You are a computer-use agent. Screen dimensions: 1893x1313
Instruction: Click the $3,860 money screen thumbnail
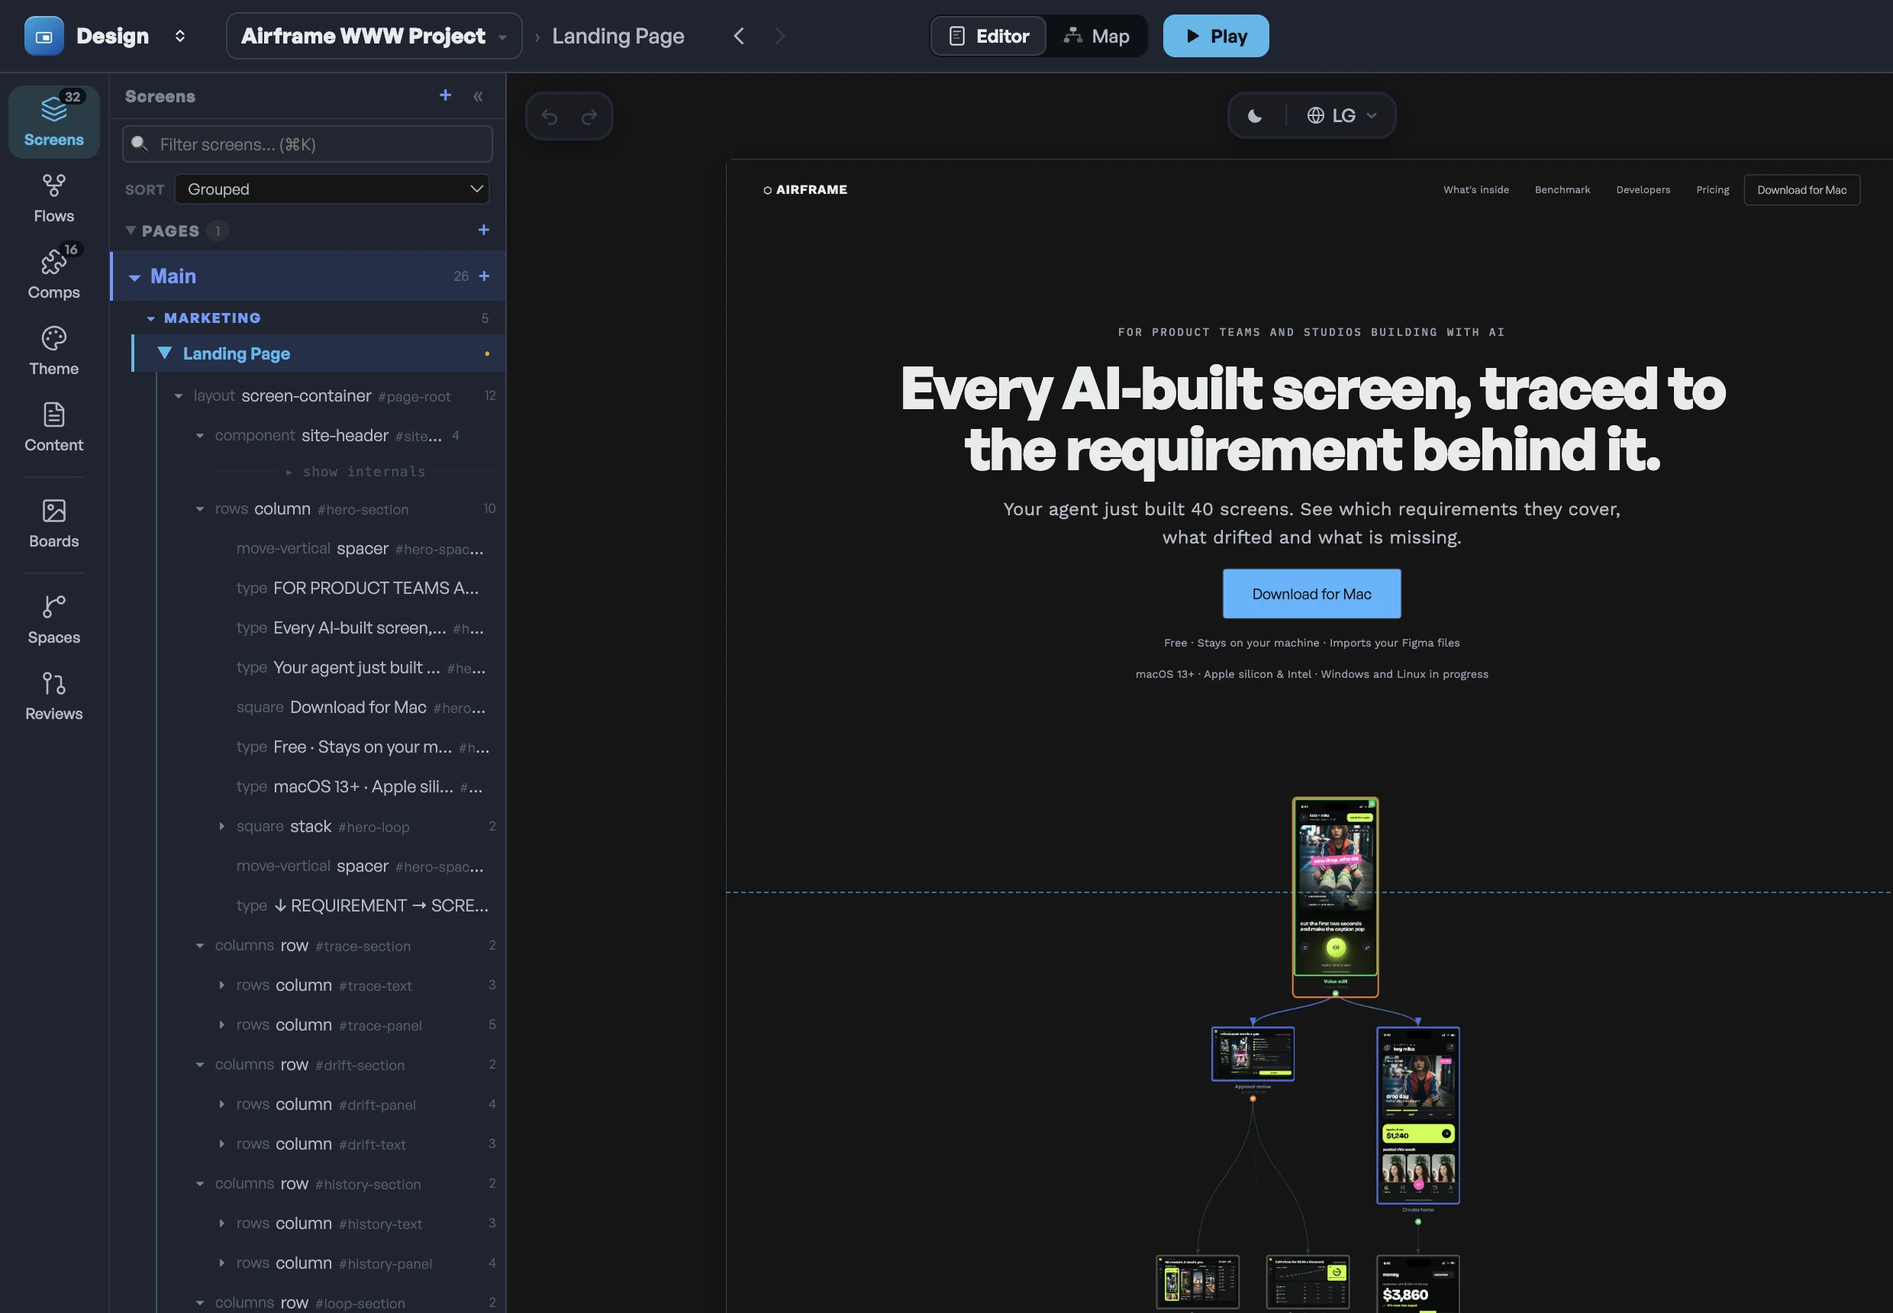tap(1417, 1283)
